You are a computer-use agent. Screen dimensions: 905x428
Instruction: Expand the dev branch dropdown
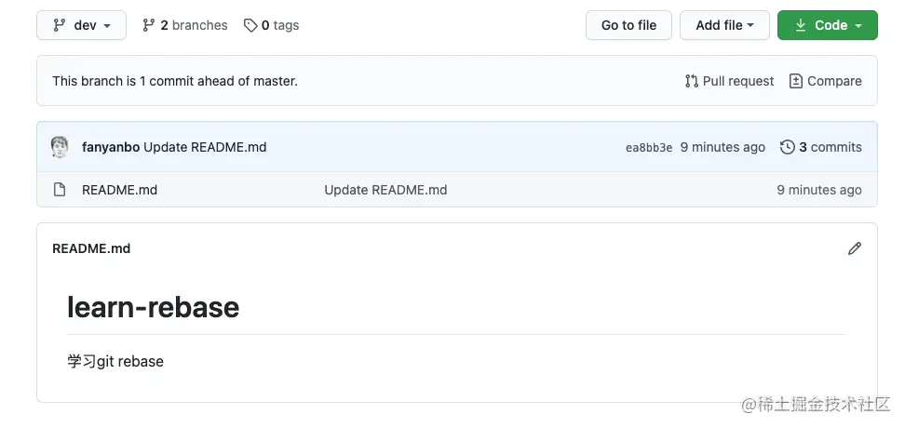[x=81, y=25]
